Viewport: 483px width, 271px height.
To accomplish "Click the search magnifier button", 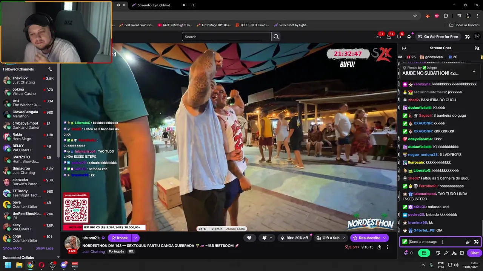I will 276,37.
